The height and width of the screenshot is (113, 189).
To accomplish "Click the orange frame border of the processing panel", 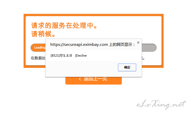I will (94, 15).
